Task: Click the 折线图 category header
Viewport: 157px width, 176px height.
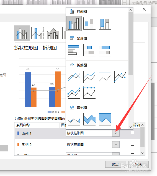Action: (82, 65)
